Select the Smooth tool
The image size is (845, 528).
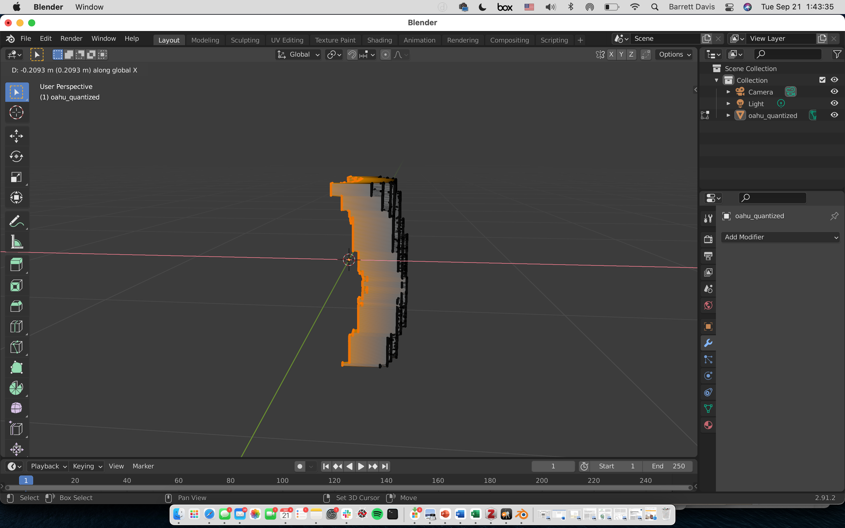[x=17, y=408]
